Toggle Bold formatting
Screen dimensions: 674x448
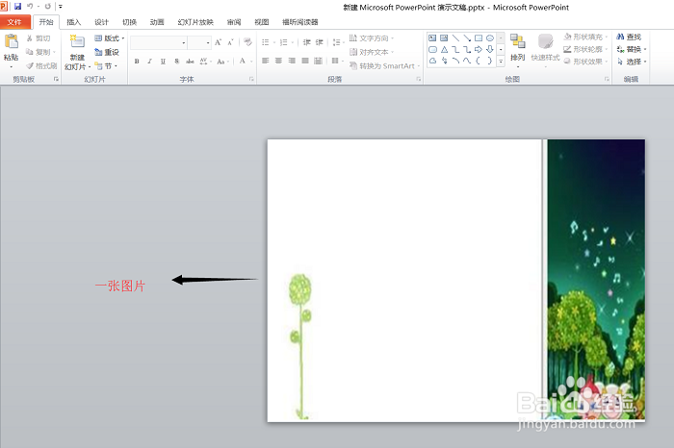137,61
